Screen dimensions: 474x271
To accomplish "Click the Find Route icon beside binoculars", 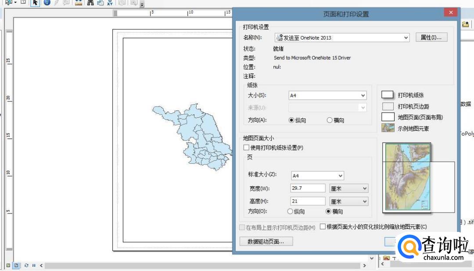I will click(100, 3).
